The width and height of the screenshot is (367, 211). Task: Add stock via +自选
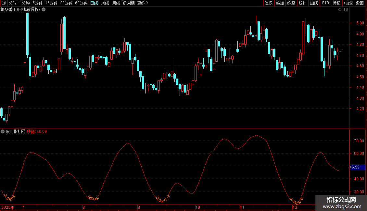pos(348,3)
